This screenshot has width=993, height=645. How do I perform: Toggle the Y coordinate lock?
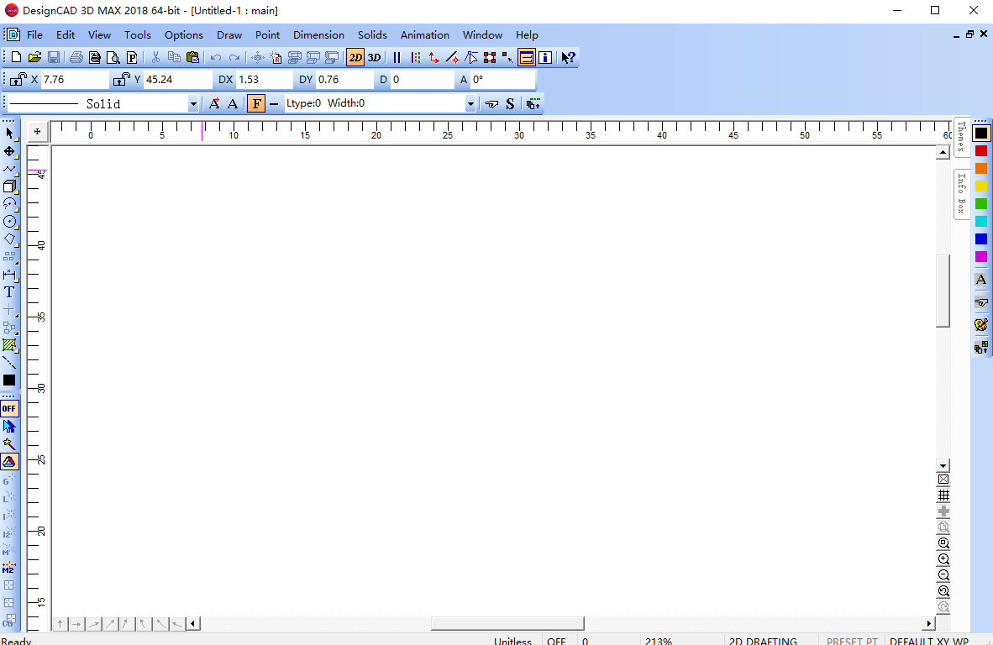point(122,79)
